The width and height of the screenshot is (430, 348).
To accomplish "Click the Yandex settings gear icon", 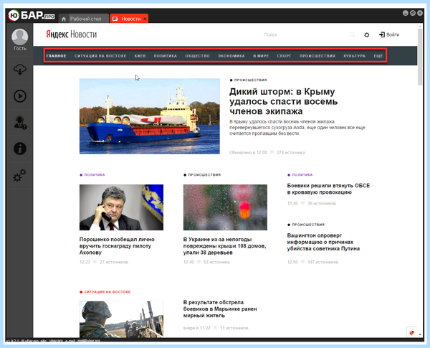I will coord(367,35).
